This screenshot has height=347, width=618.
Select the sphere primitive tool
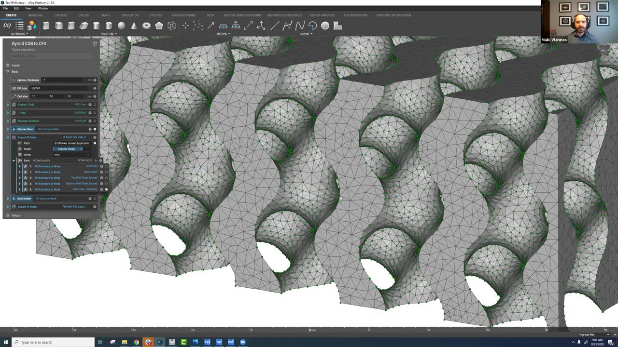click(121, 26)
